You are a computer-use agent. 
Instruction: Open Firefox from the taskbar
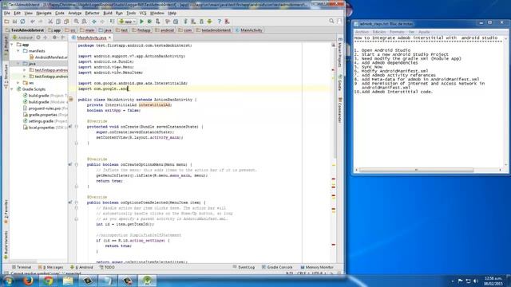tap(29, 281)
